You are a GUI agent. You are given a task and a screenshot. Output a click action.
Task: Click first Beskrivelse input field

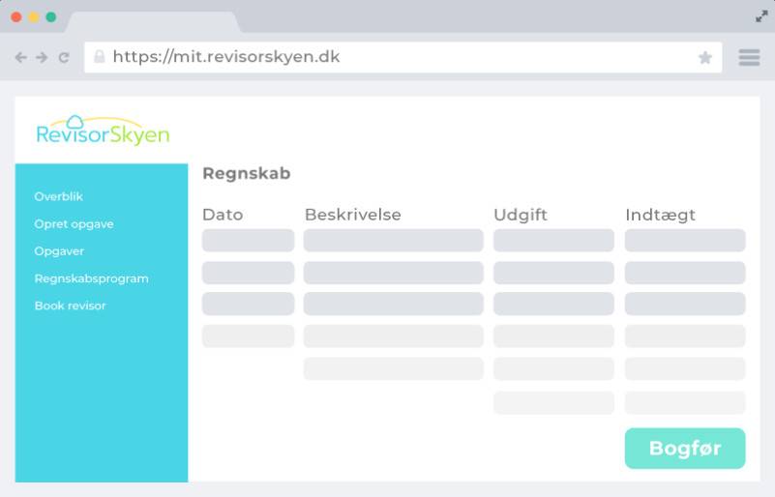[393, 241]
